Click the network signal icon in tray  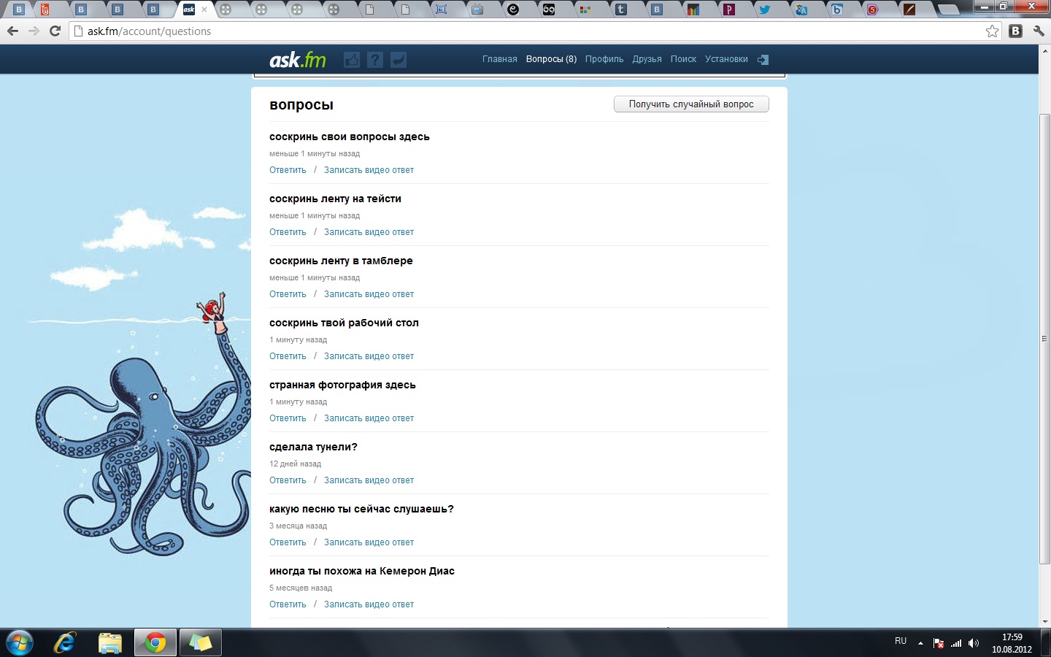coord(956,643)
